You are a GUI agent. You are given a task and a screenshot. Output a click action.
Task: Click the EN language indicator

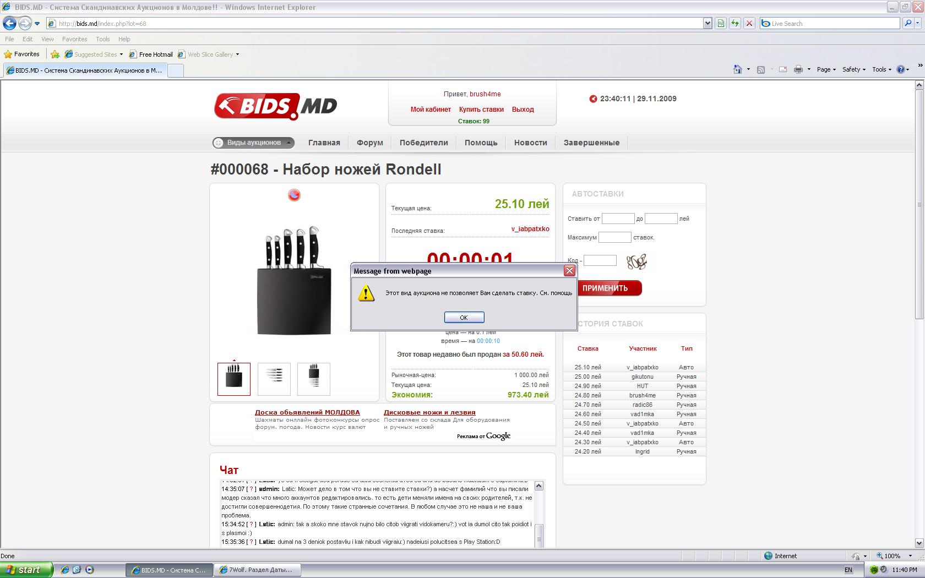tap(848, 570)
